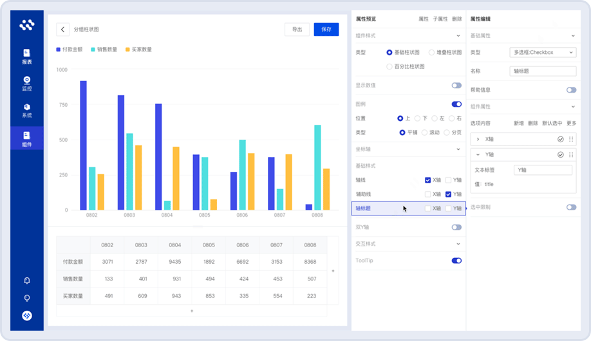Set legend position to 下

pyautogui.click(x=417, y=118)
